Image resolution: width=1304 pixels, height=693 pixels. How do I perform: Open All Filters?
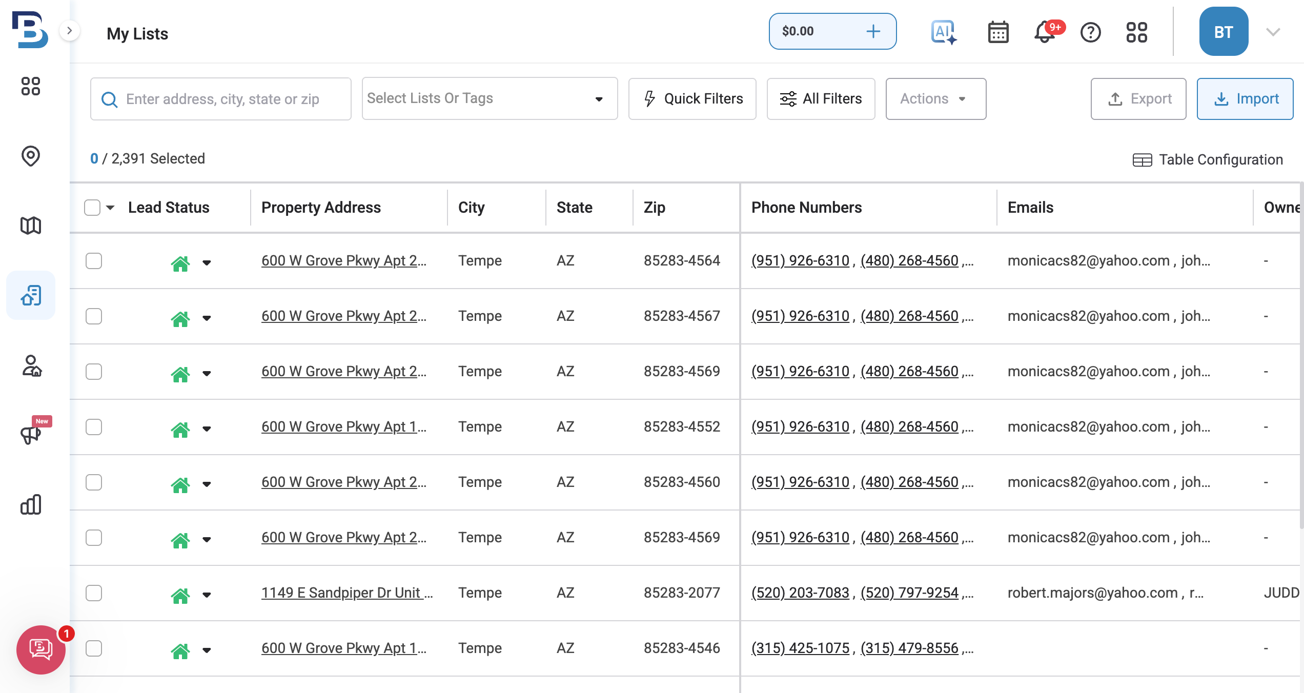coord(821,98)
